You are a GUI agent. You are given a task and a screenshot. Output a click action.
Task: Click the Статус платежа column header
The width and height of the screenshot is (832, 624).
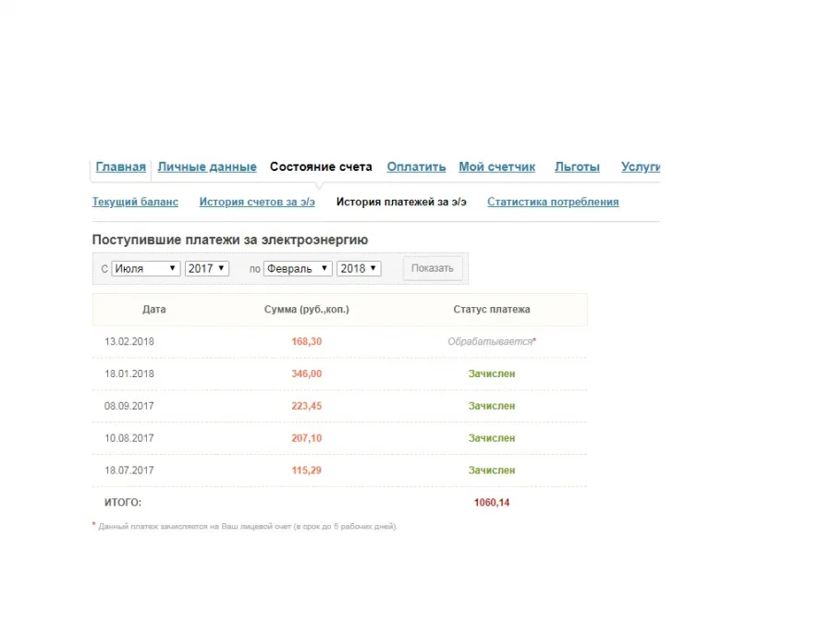pos(492,310)
